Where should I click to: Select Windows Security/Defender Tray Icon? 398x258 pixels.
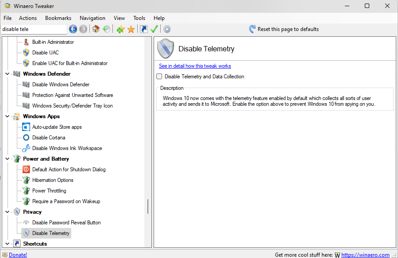pos(72,106)
